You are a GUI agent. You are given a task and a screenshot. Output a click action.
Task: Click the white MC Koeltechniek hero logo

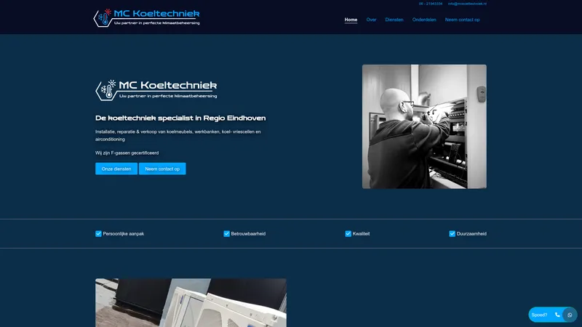156,90
